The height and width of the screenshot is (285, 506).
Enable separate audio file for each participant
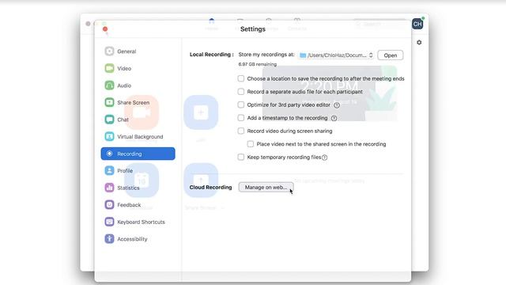click(x=240, y=92)
